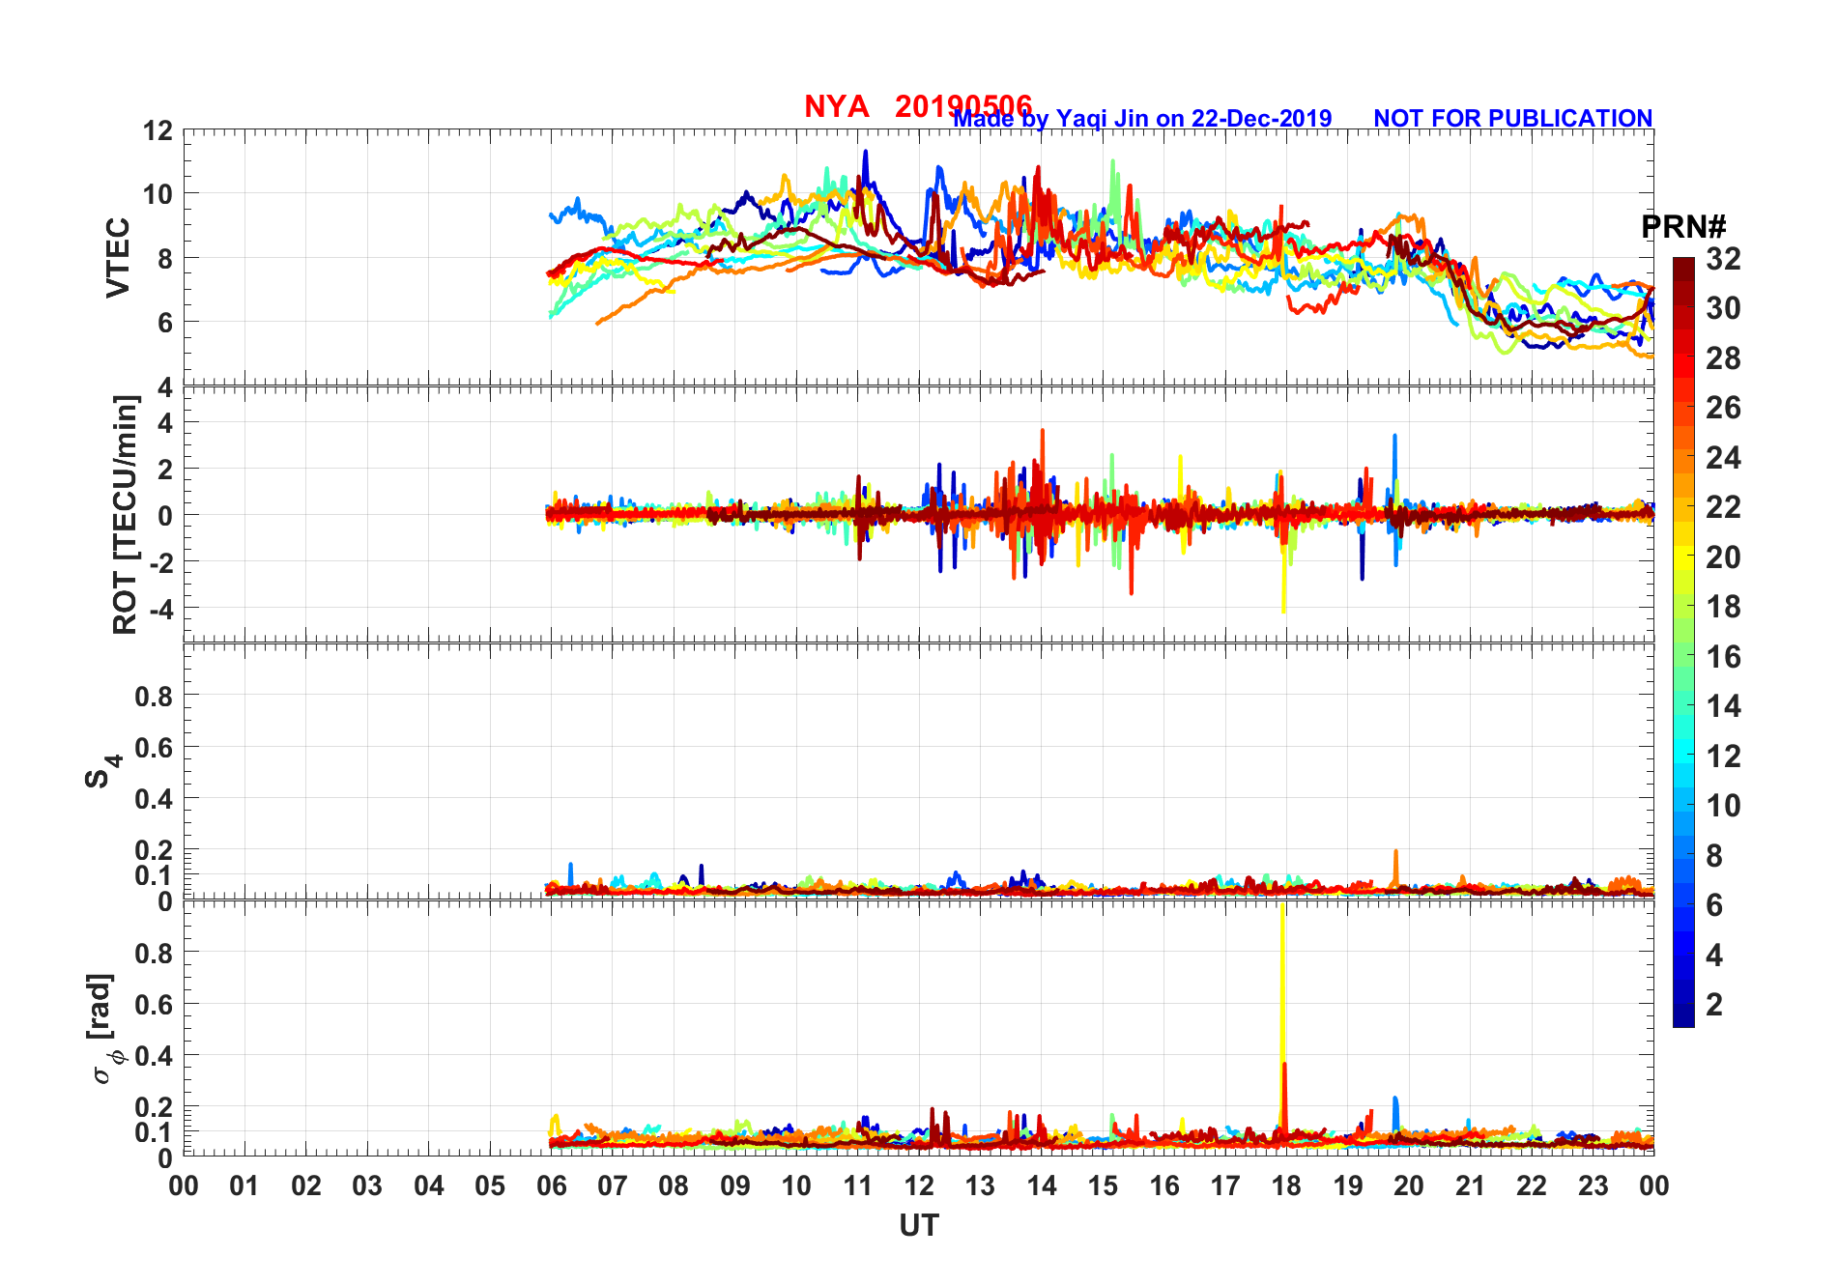This screenshot has width=1838, height=1285.
Task: Click the VTEC axis tick label 10
Action: pos(158,194)
